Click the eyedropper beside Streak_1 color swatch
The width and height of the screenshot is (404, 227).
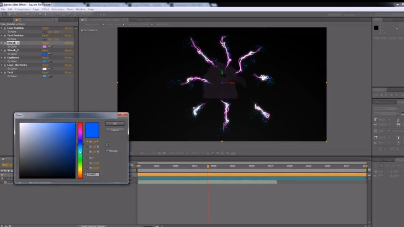tap(50, 47)
